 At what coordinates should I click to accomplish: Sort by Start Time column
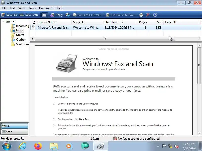tap(119, 22)
